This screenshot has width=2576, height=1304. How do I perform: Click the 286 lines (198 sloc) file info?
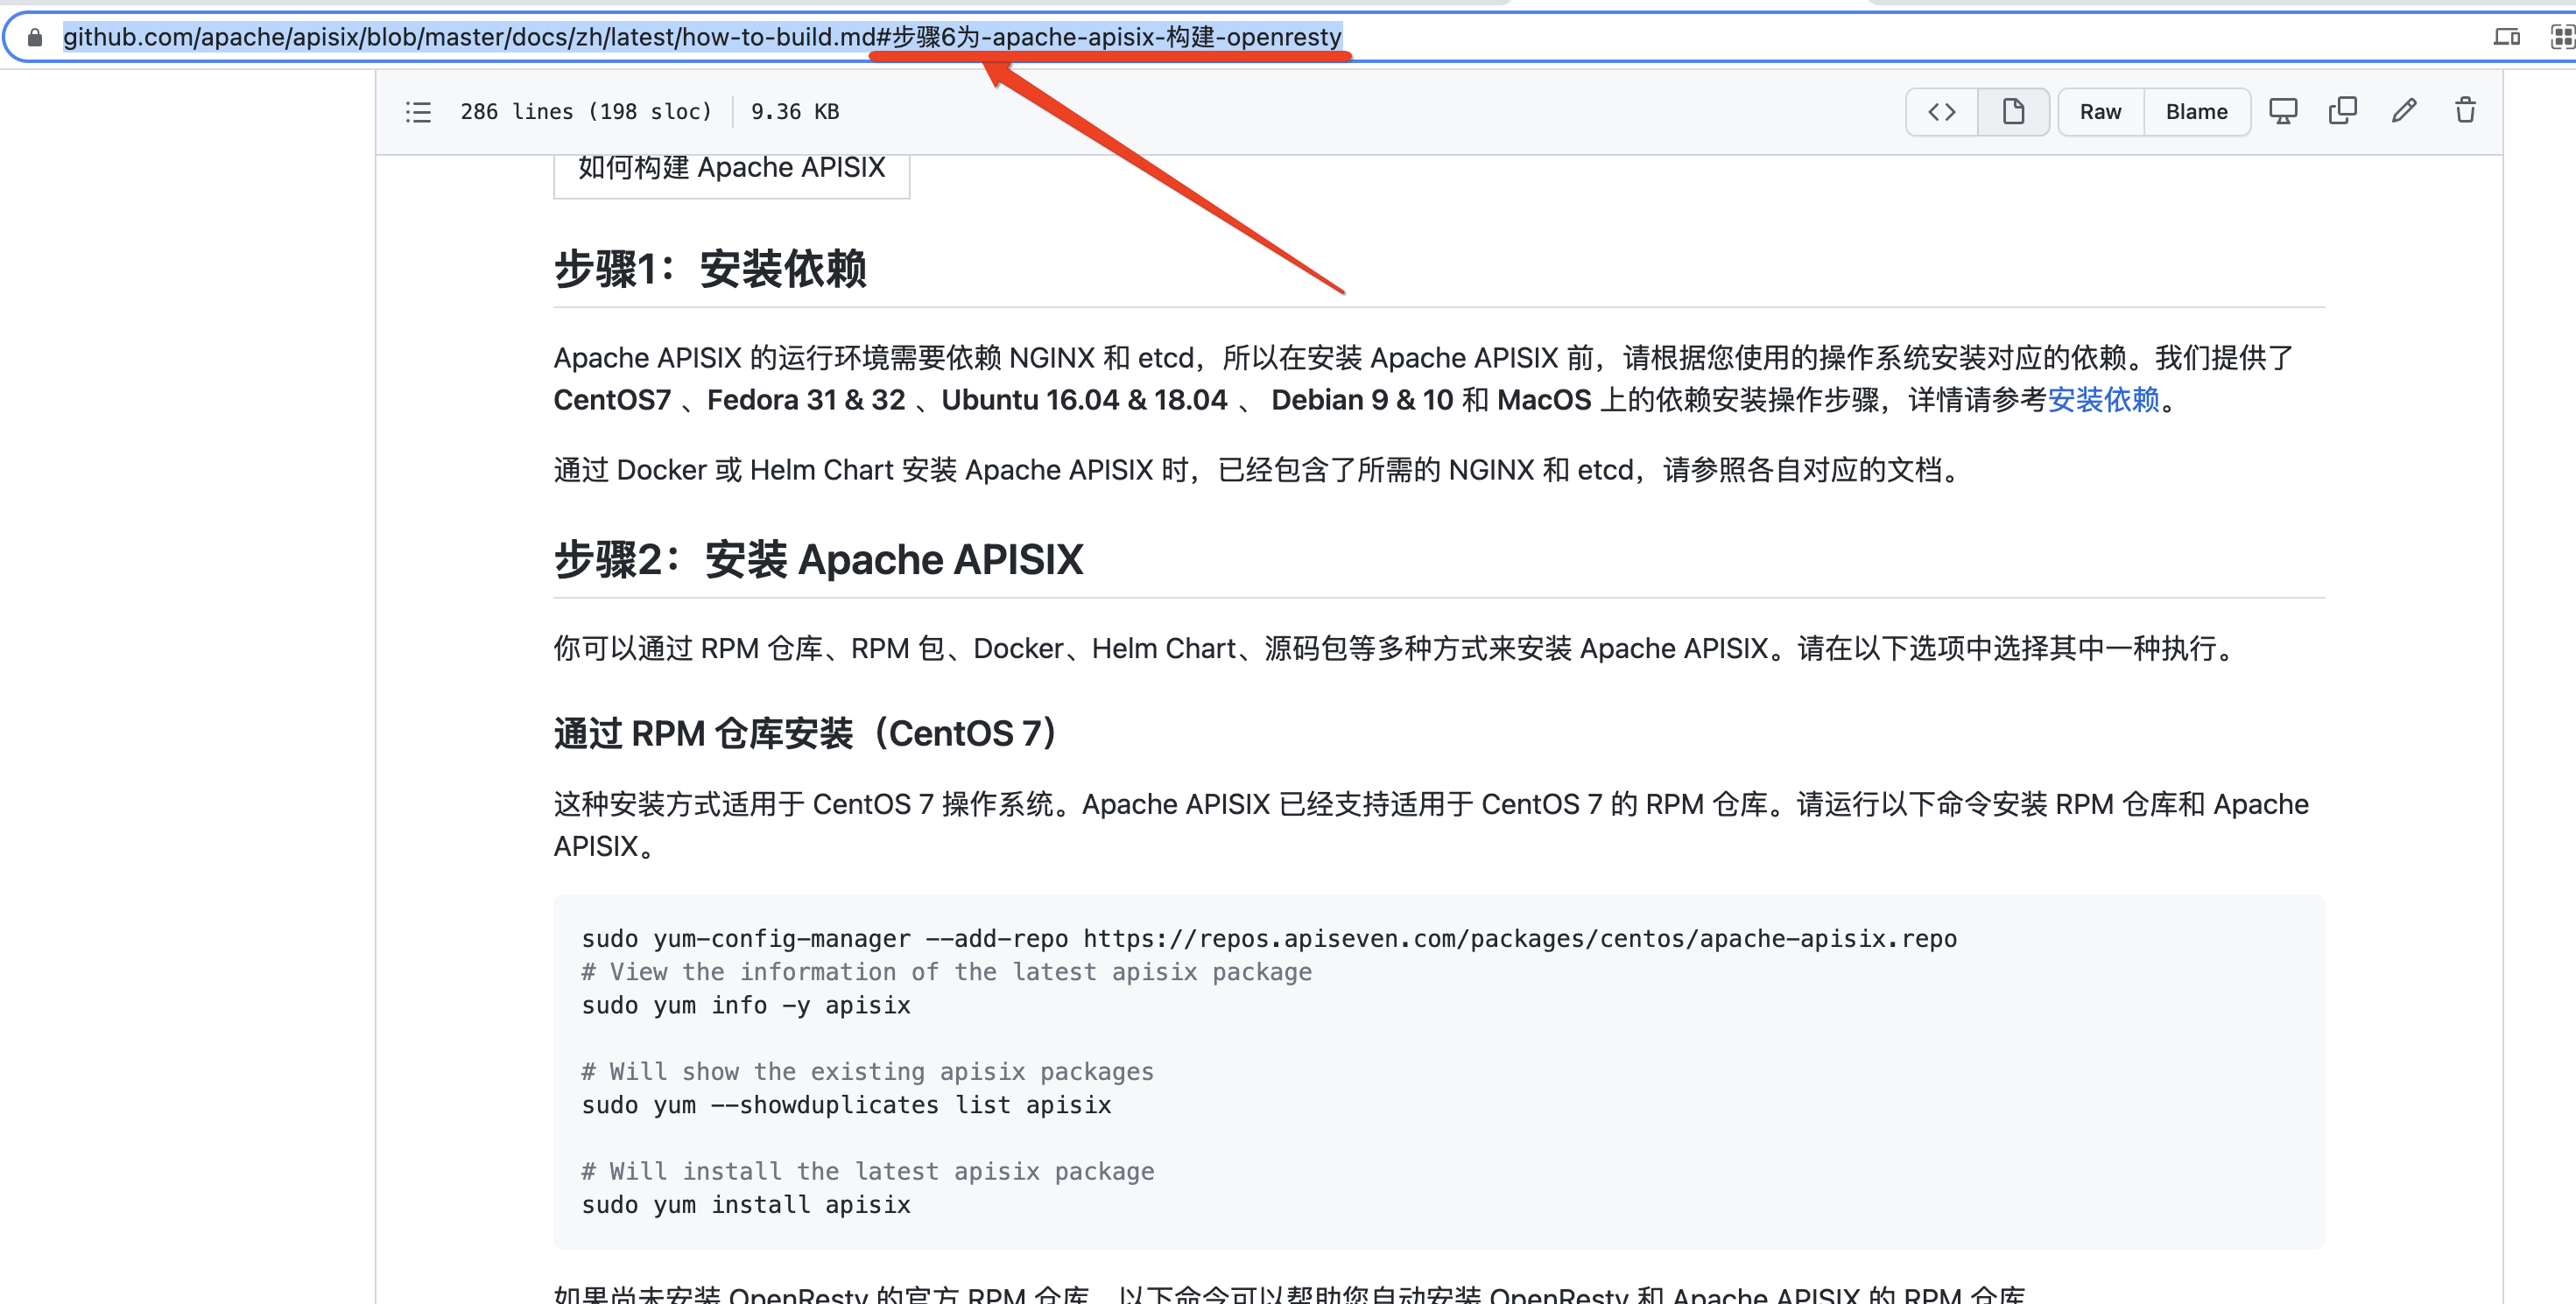pyautogui.click(x=586, y=112)
